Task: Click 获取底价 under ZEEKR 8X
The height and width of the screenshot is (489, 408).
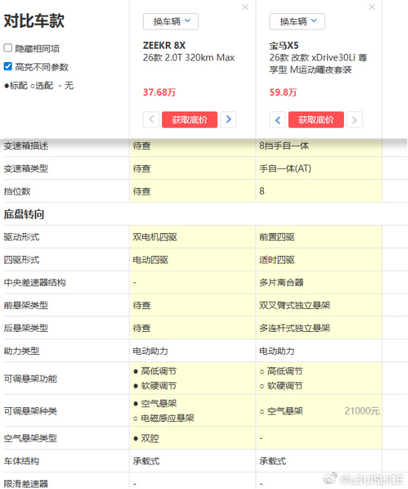Action: pyautogui.click(x=190, y=119)
